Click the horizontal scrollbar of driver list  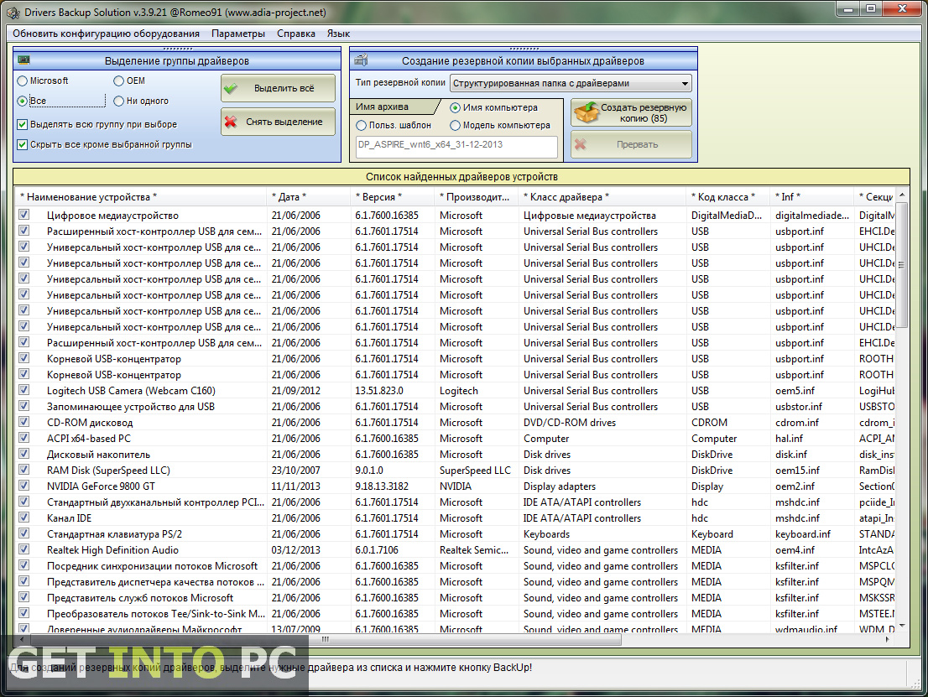[x=326, y=640]
